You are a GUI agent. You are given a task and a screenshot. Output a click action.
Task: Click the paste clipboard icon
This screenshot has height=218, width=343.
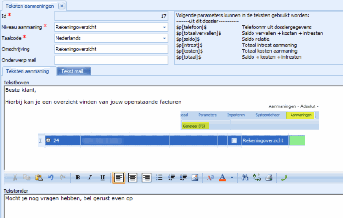(x=39, y=178)
